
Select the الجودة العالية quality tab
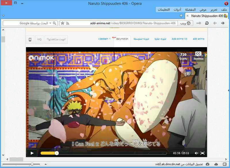pos(160,39)
